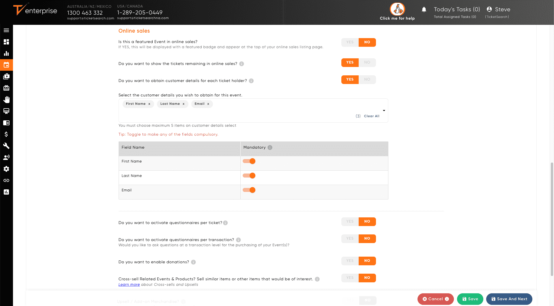
Task: Open the dollar sign finance icon
Action: click(6, 134)
